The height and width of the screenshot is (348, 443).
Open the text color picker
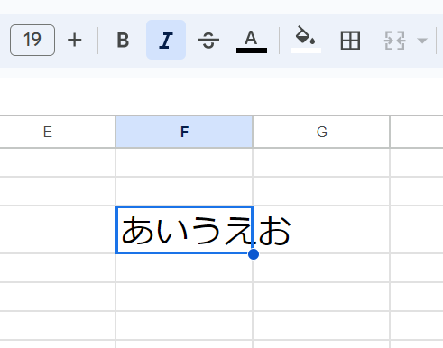pyautogui.click(x=252, y=41)
